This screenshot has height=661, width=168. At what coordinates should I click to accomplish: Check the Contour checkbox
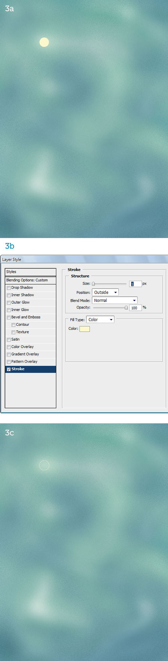(x=13, y=325)
